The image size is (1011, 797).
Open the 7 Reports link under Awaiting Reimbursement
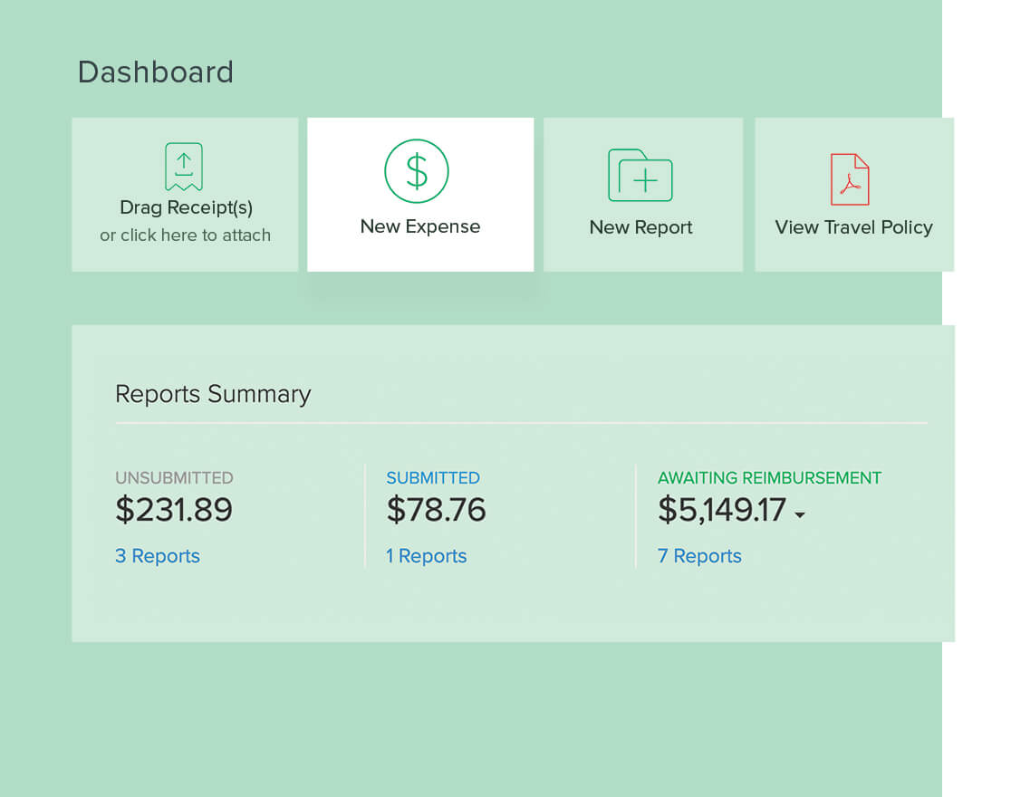point(699,556)
